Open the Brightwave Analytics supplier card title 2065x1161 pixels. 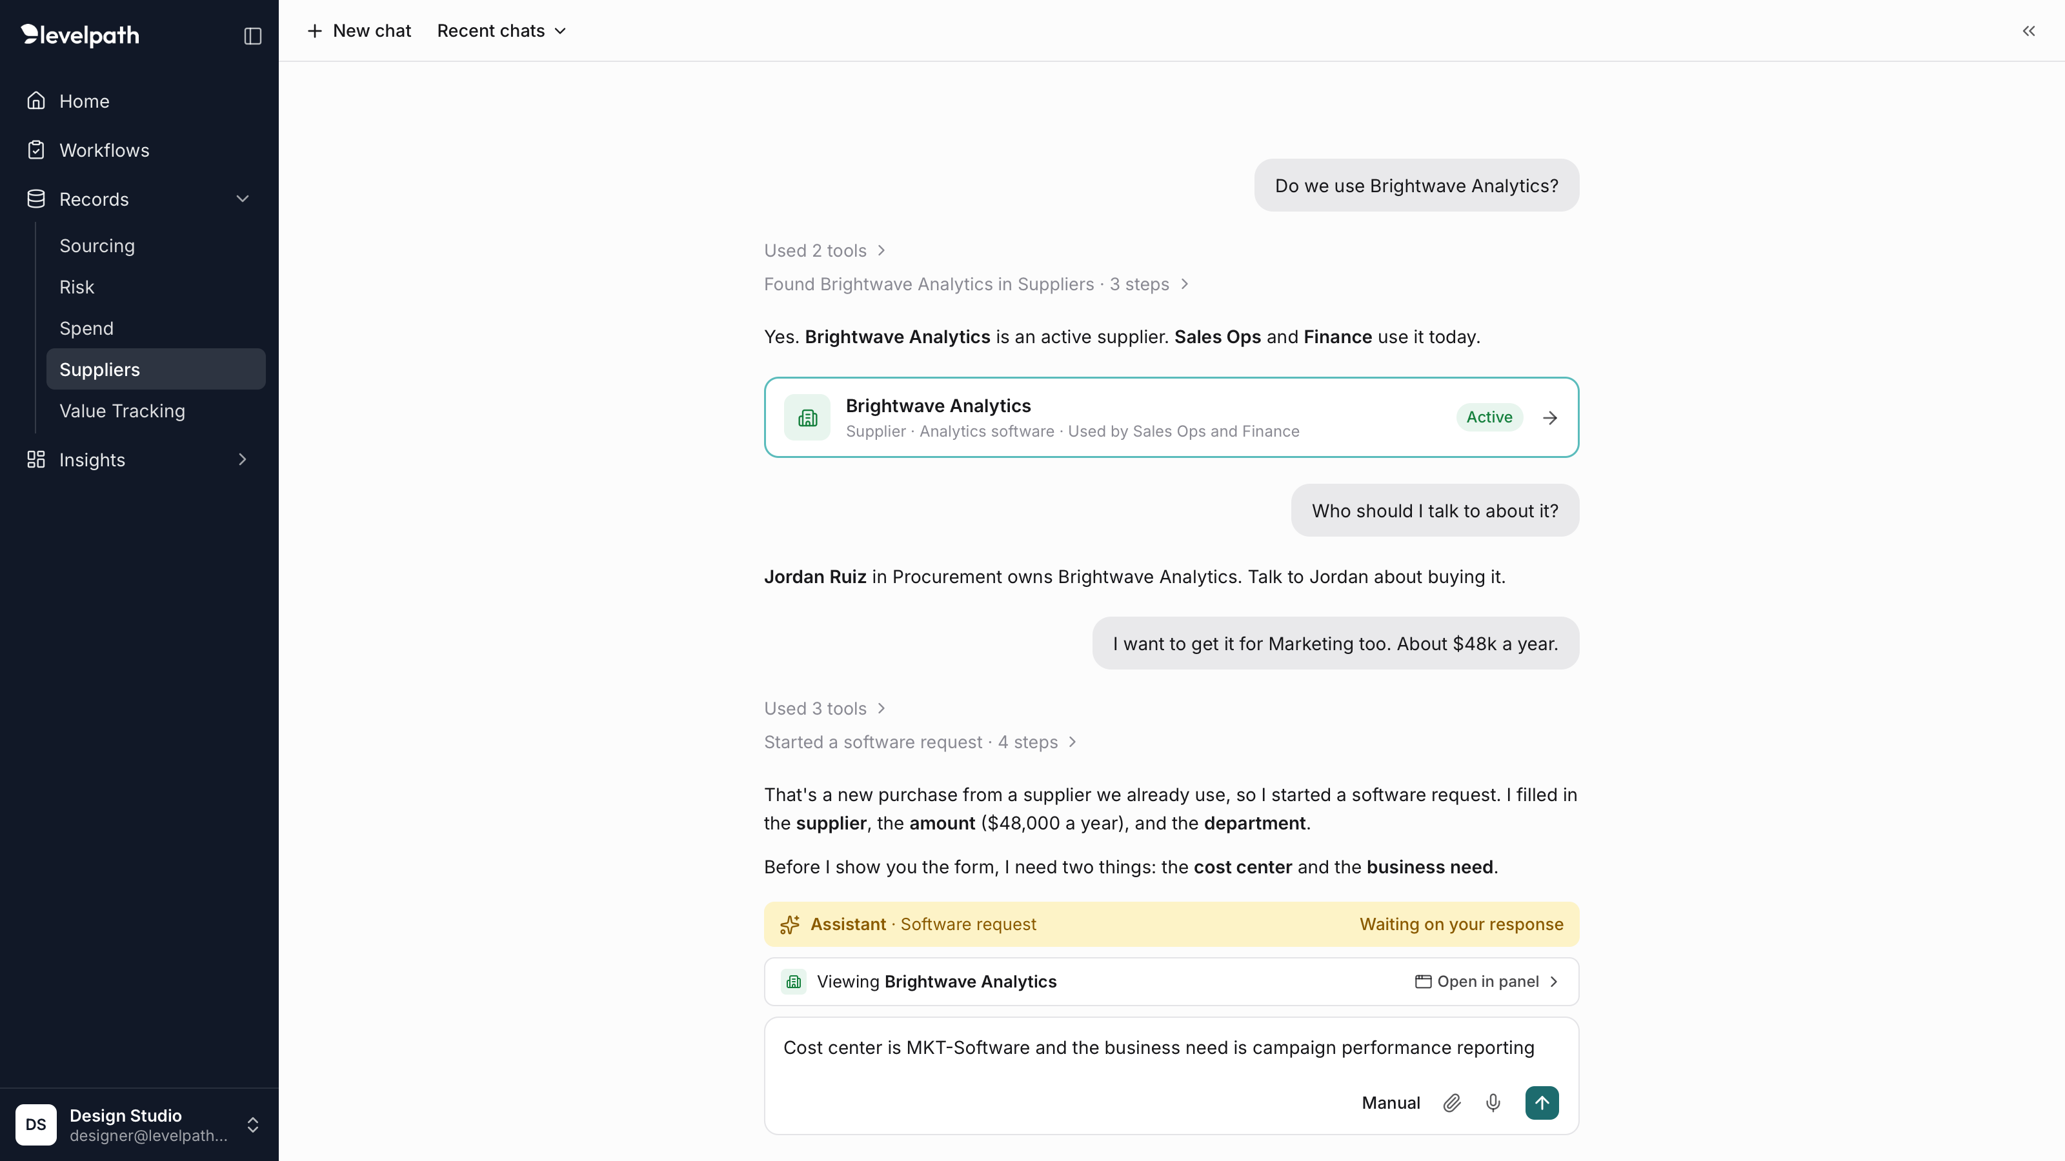pos(938,406)
